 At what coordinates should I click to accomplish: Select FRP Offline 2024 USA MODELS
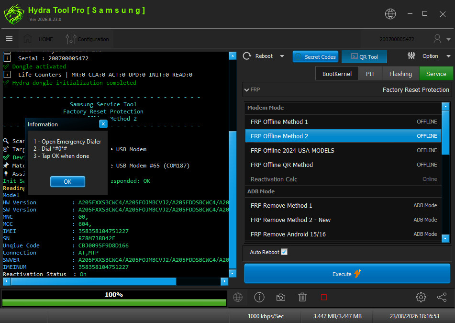[x=343, y=150]
